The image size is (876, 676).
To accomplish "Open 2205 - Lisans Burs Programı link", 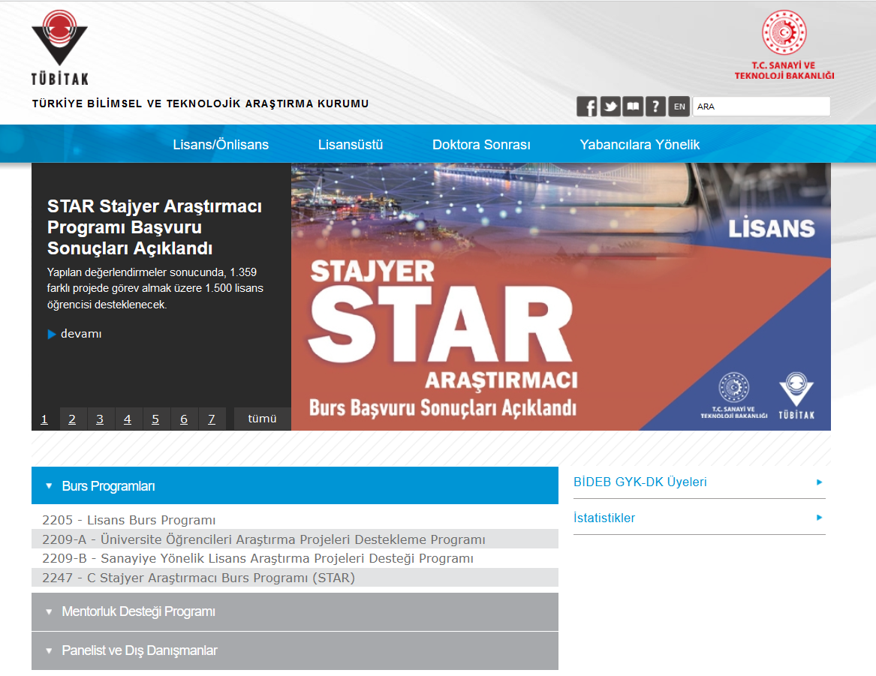I will [129, 520].
